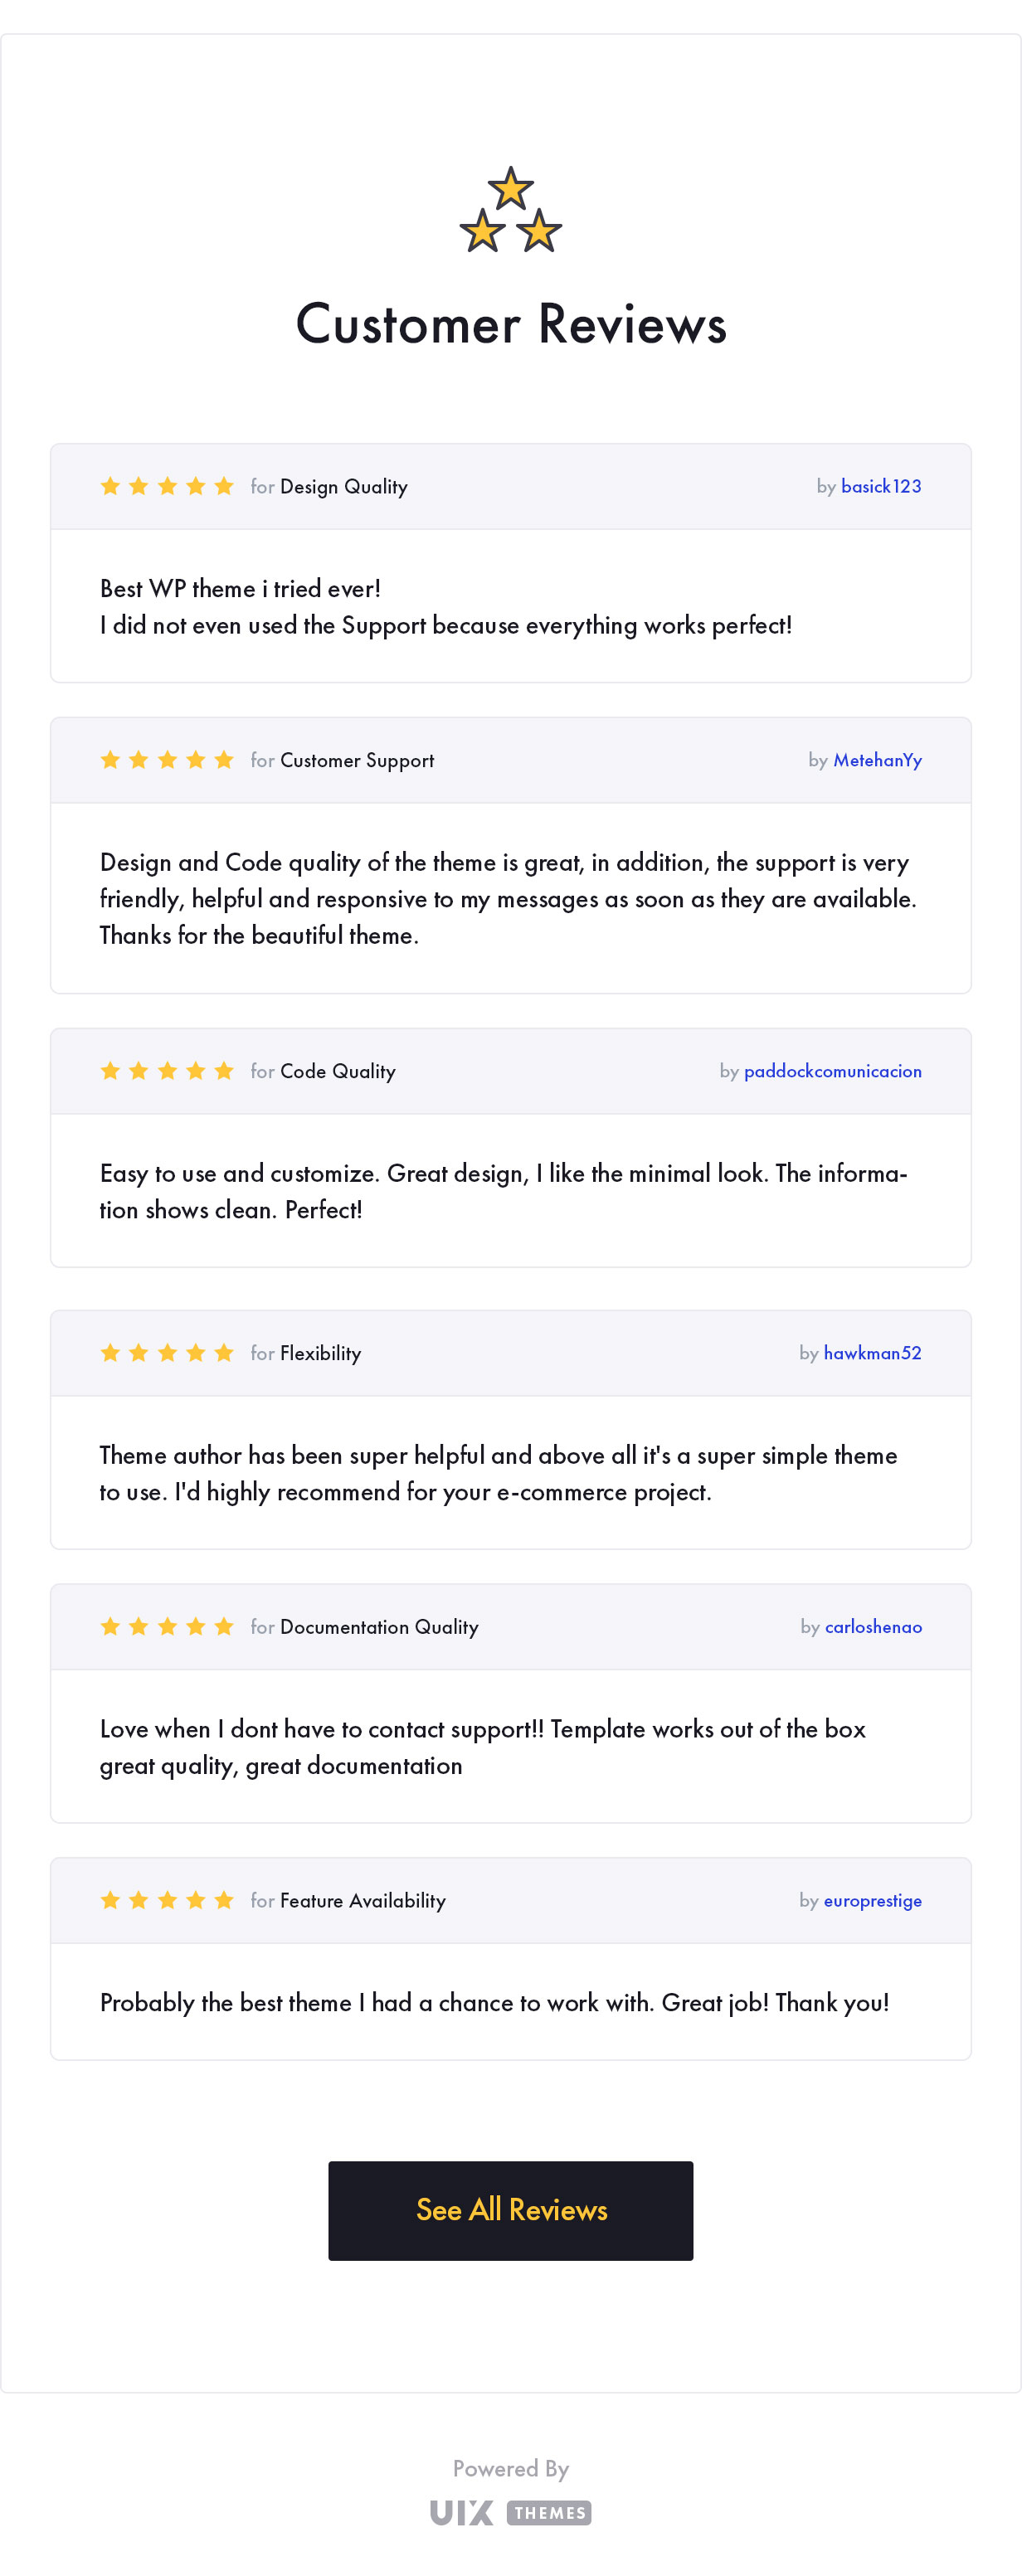Select the third star on hawkman52's review

[x=167, y=1353]
